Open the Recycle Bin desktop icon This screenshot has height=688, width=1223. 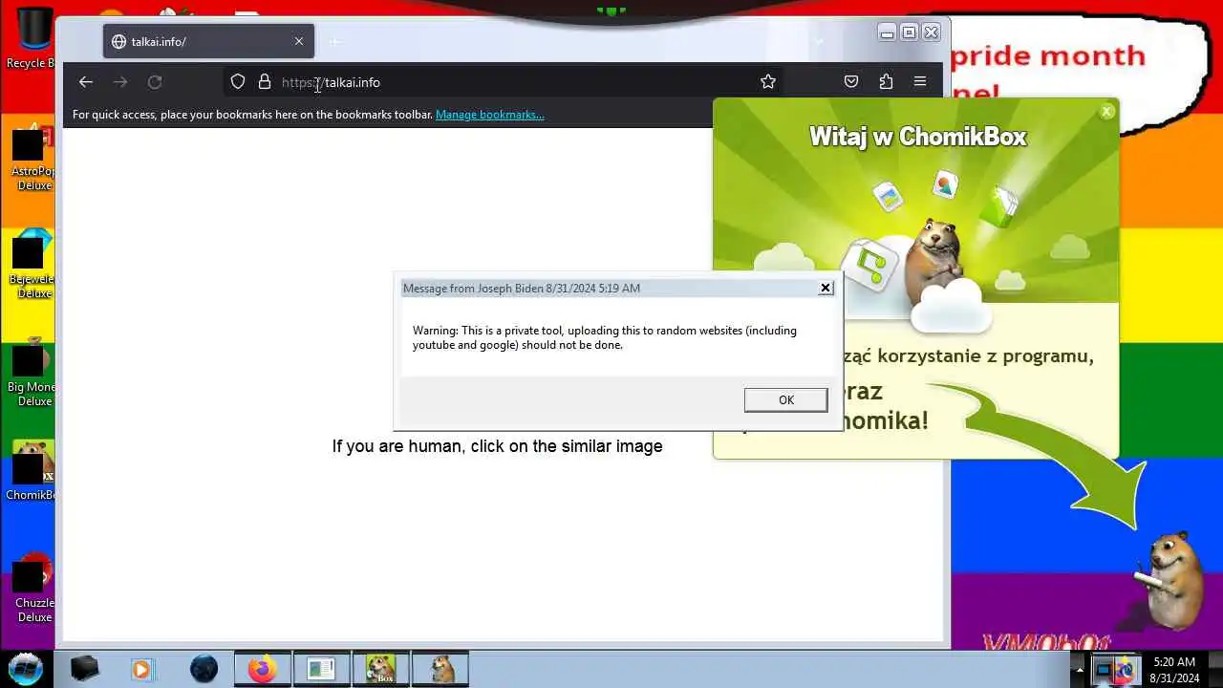tap(31, 38)
